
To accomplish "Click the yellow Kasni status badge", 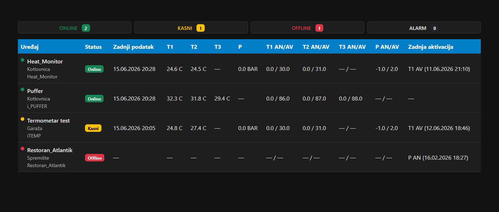I will (93, 128).
